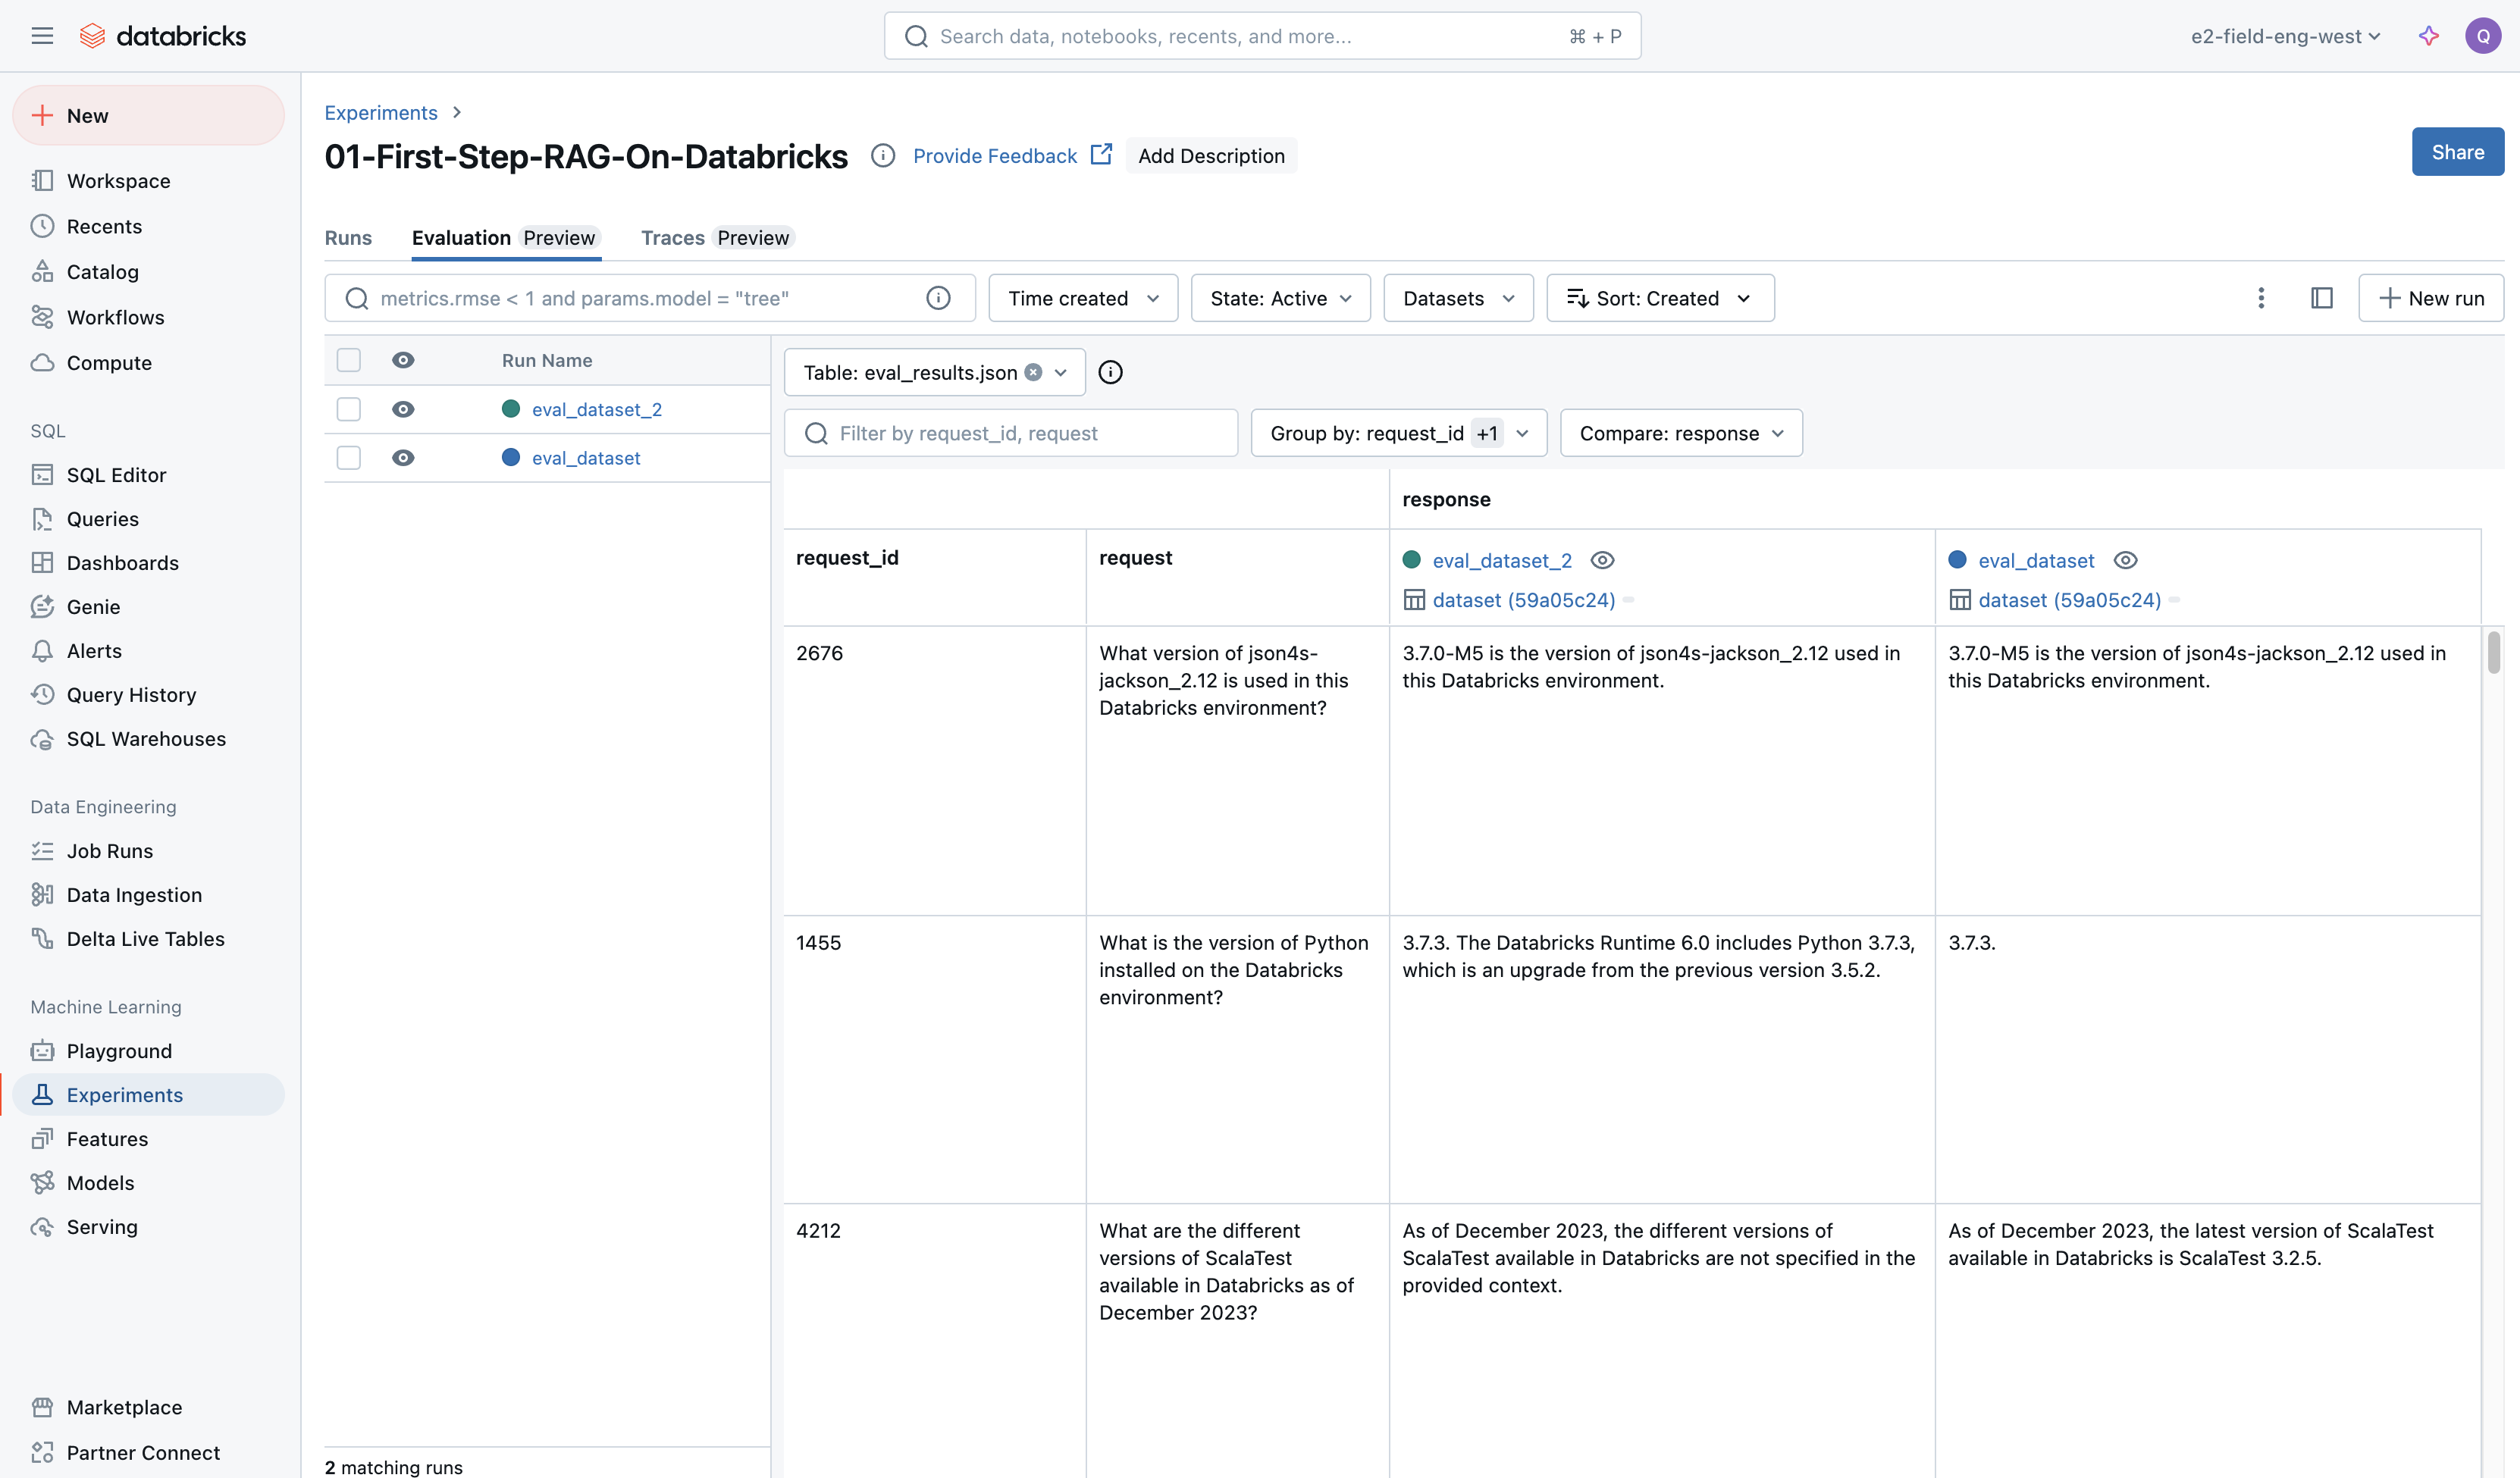2520x1478 pixels.
Task: Click the Experiments breadcrumb link
Action: pyautogui.click(x=381, y=112)
